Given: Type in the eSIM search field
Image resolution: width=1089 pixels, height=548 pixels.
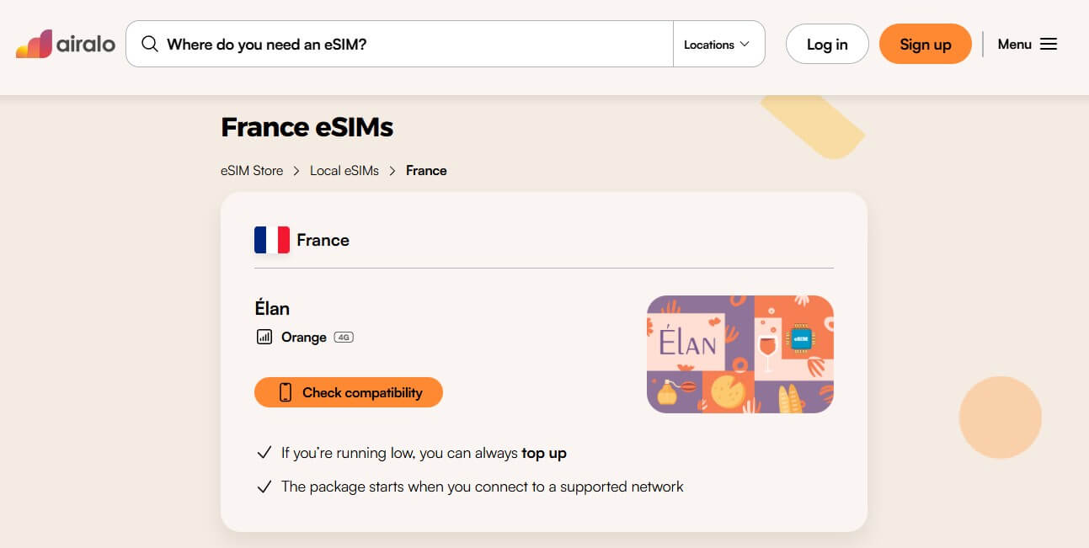Looking at the screenshot, I should [413, 44].
